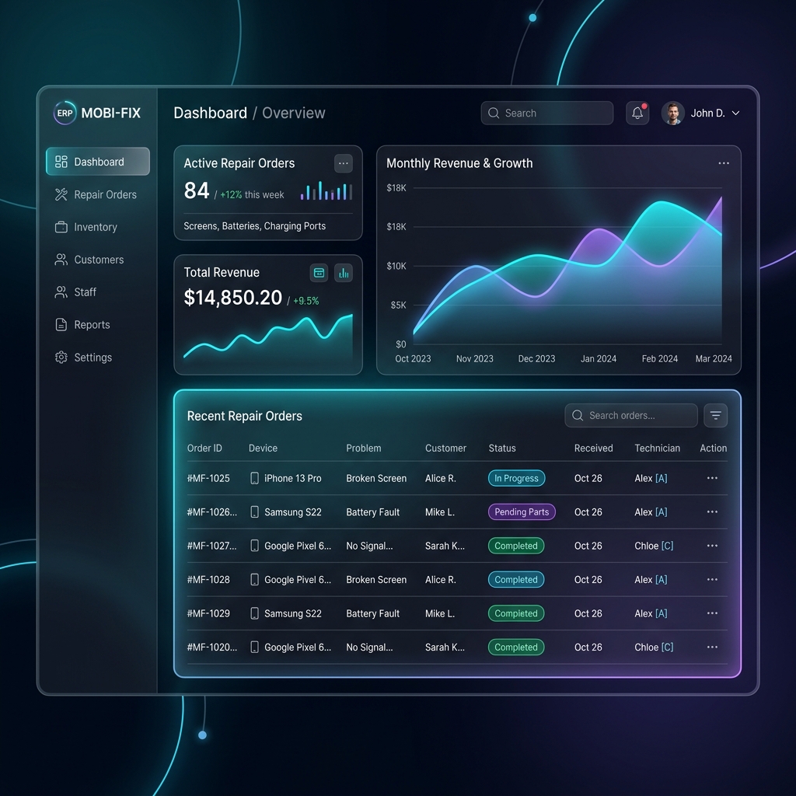The image size is (796, 796).
Task: Select order ID #MF-1028
Action: (208, 580)
